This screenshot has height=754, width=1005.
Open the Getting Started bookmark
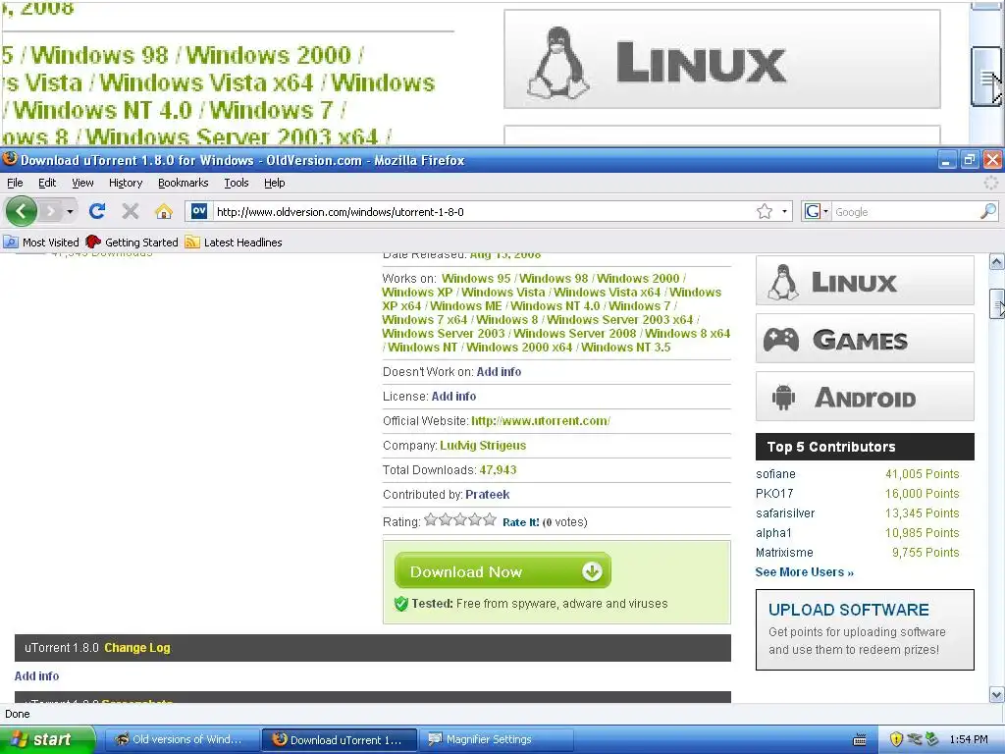(x=132, y=242)
